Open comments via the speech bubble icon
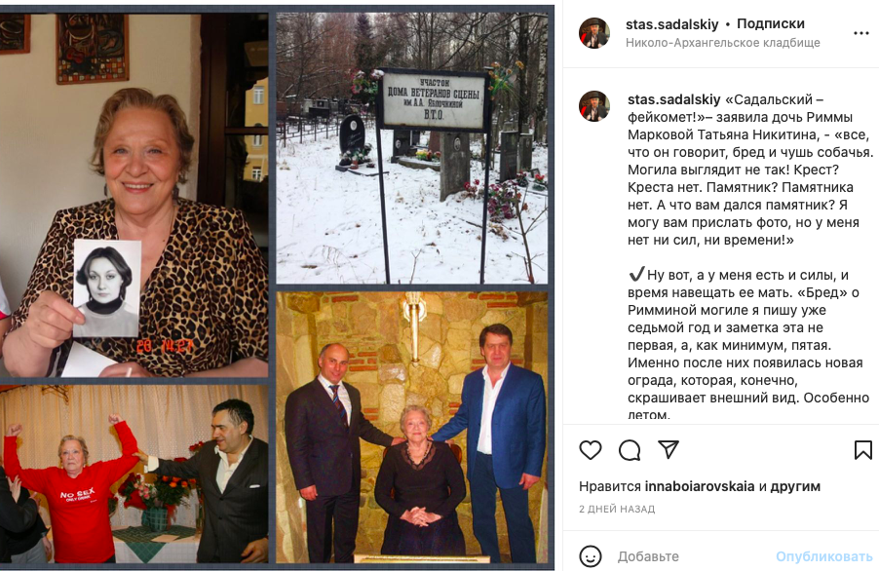879x571 pixels. [630, 450]
